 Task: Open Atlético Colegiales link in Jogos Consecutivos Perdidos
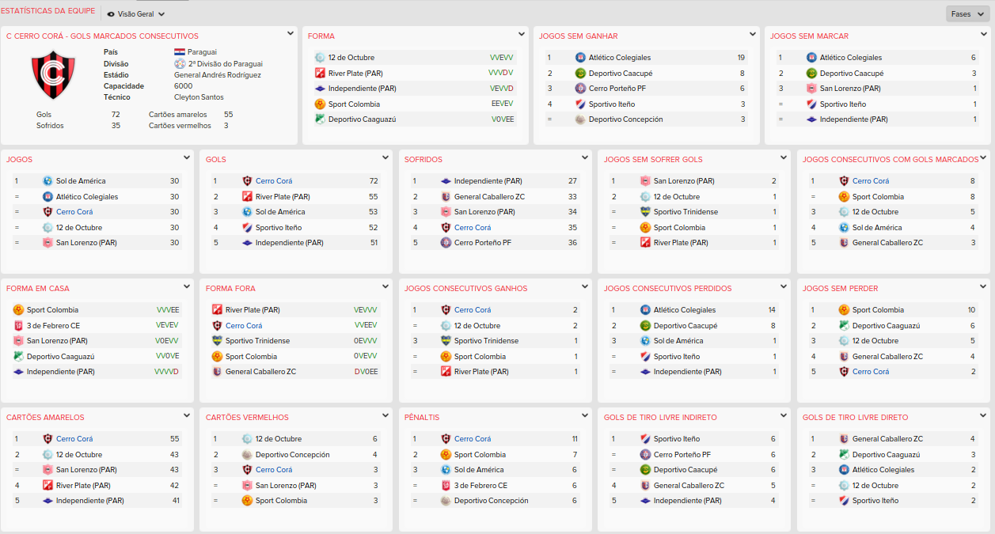coord(685,310)
